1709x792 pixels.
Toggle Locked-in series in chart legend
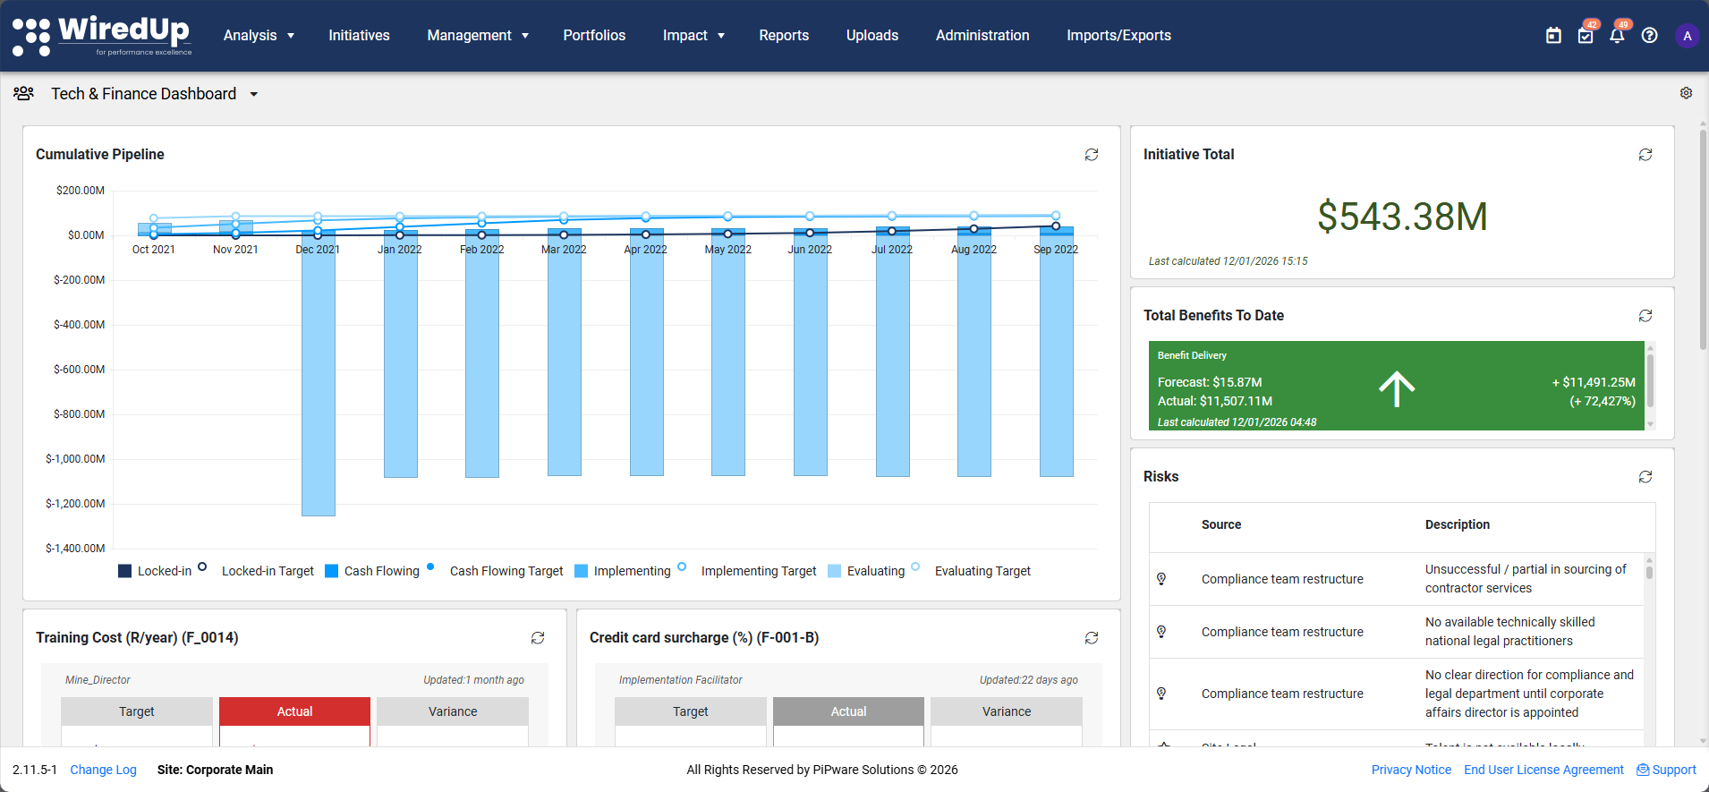(155, 571)
